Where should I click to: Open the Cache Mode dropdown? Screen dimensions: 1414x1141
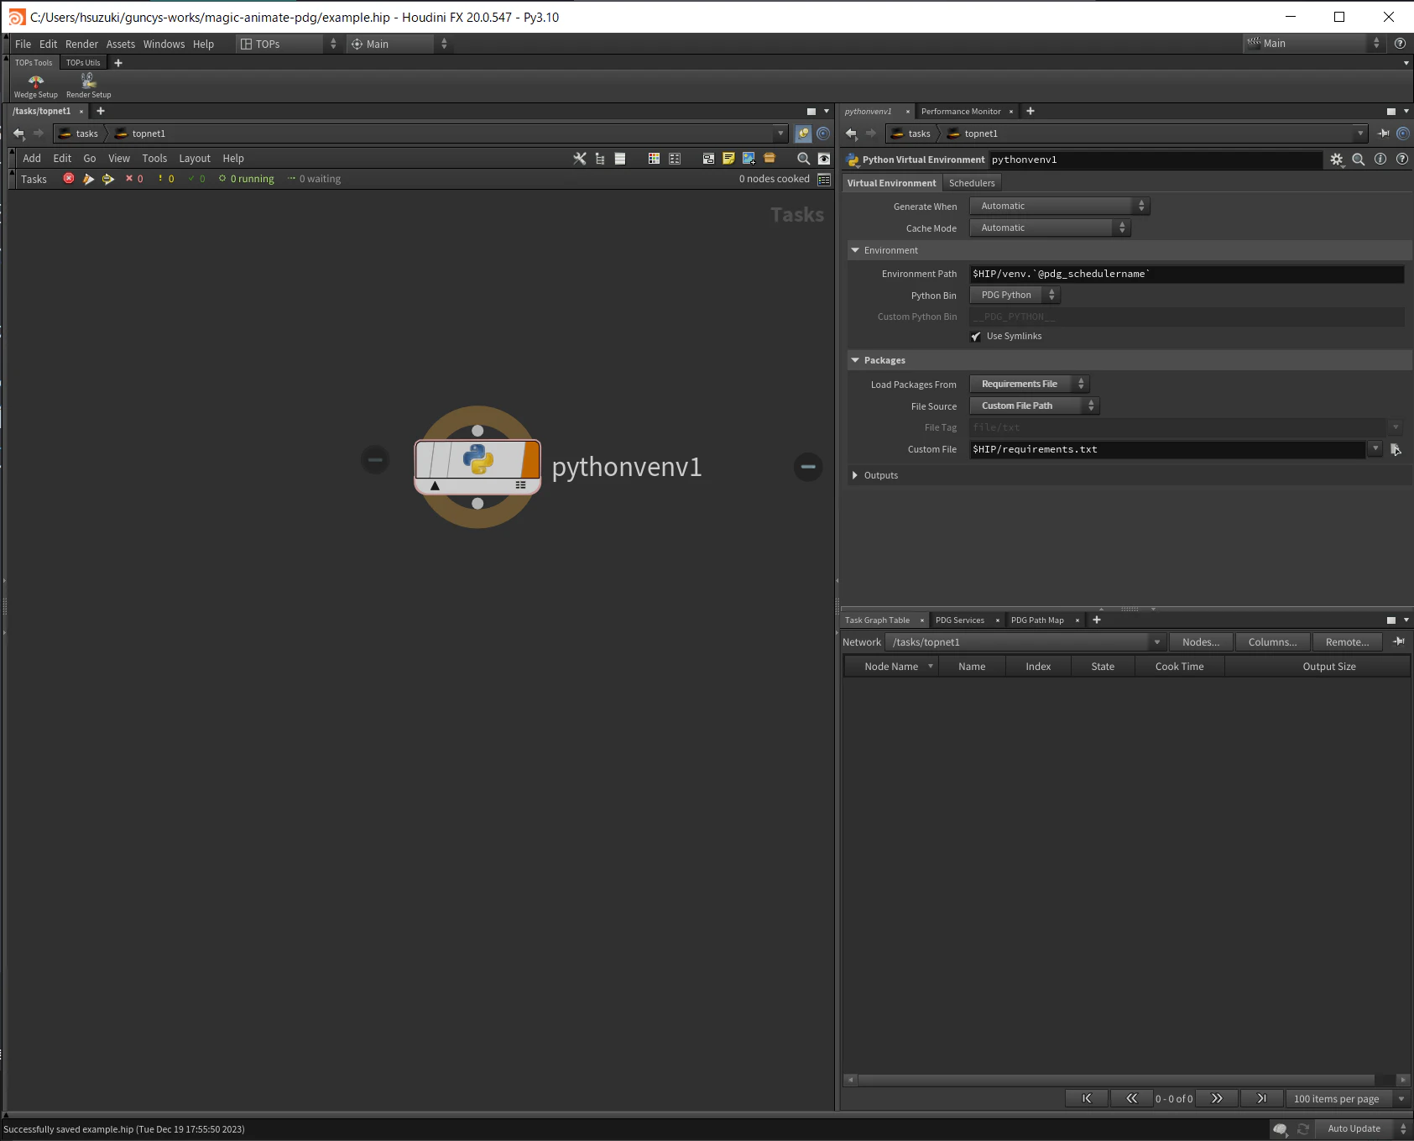(x=1051, y=228)
